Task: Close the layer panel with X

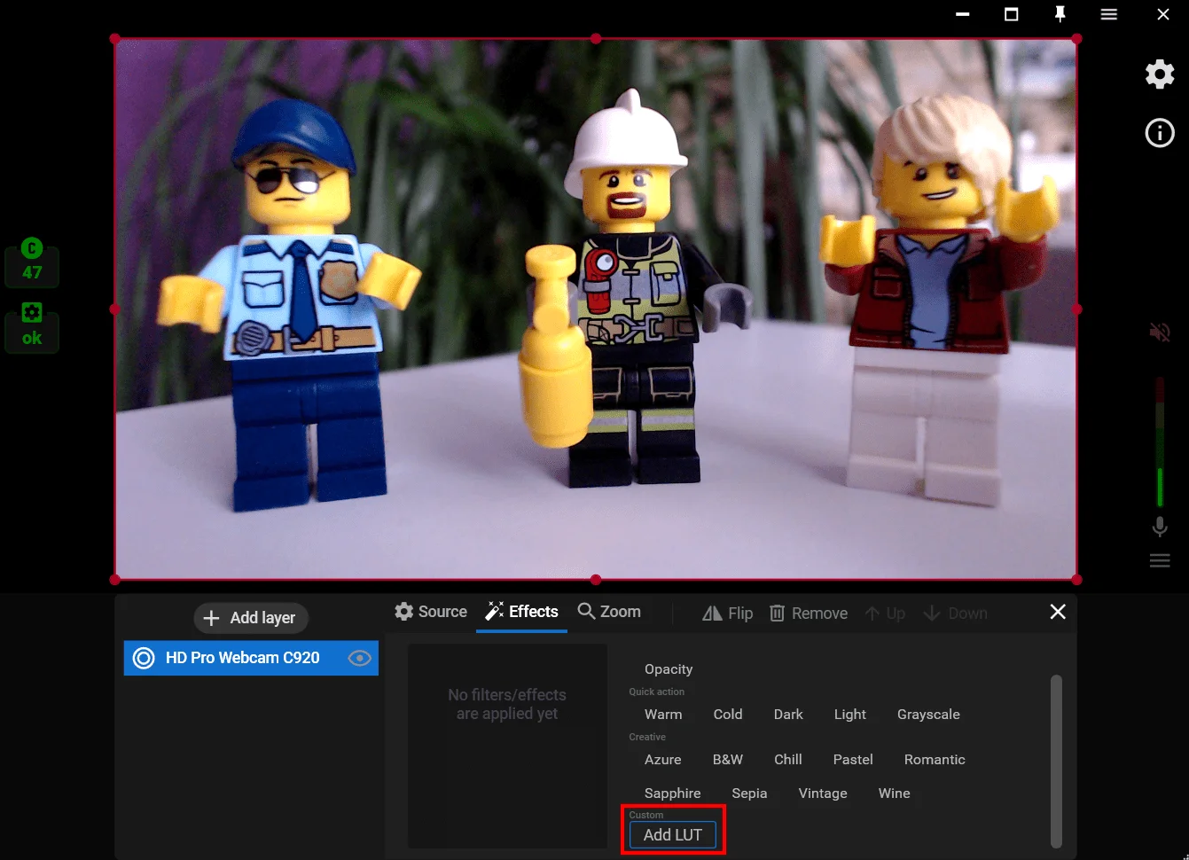Action: (1058, 612)
